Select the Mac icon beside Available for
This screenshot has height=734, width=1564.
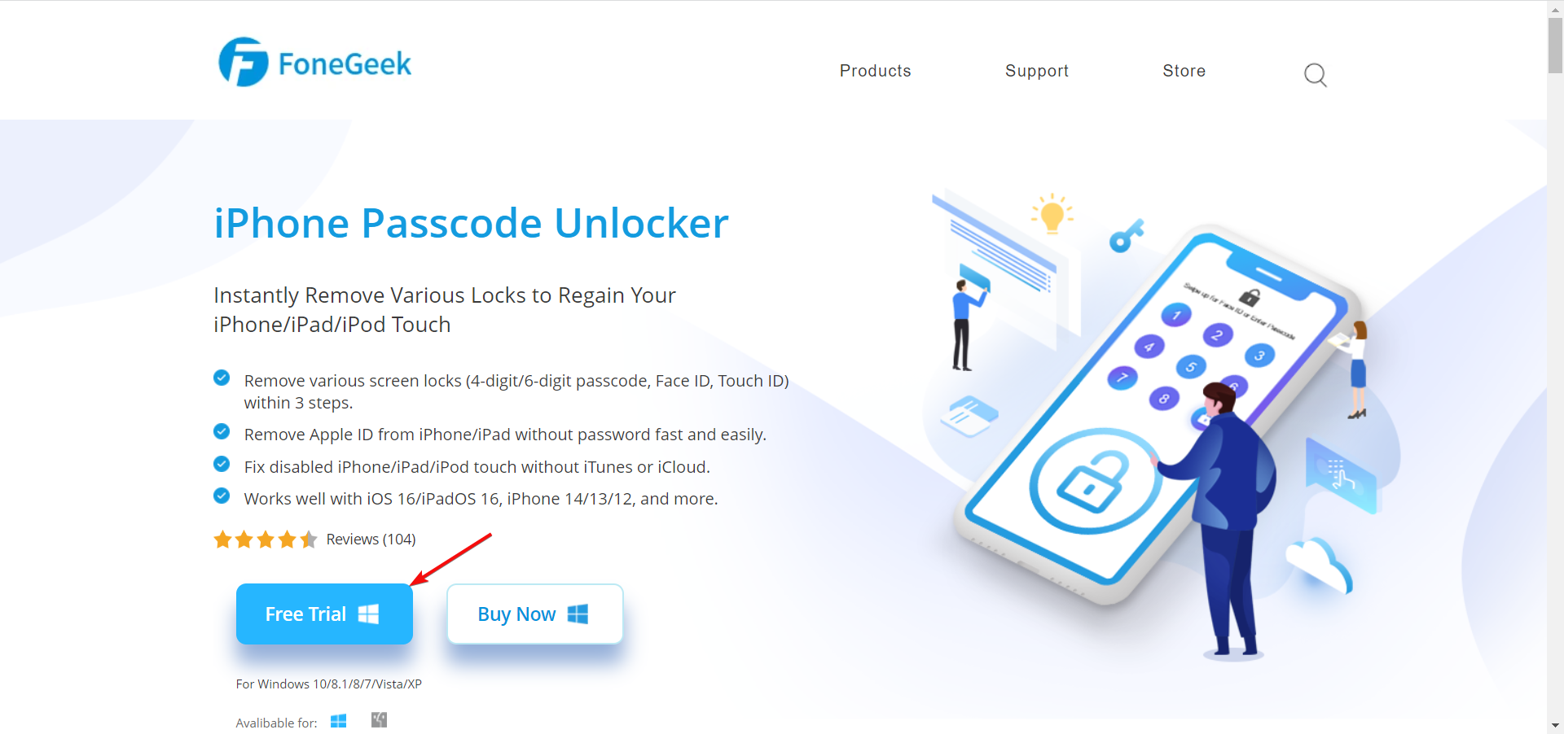point(379,720)
